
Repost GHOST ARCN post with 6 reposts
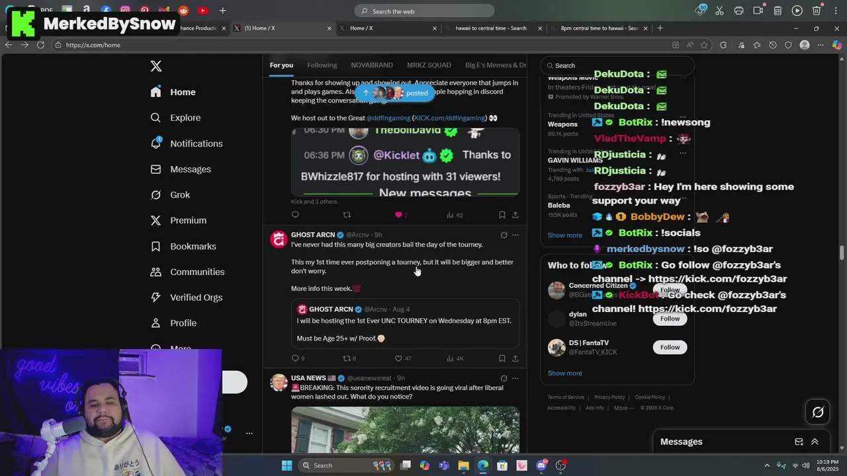[349, 358]
